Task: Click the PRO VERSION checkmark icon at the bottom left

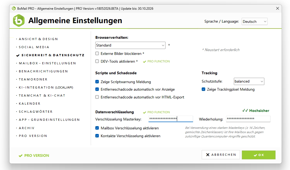Action: coord(21,156)
